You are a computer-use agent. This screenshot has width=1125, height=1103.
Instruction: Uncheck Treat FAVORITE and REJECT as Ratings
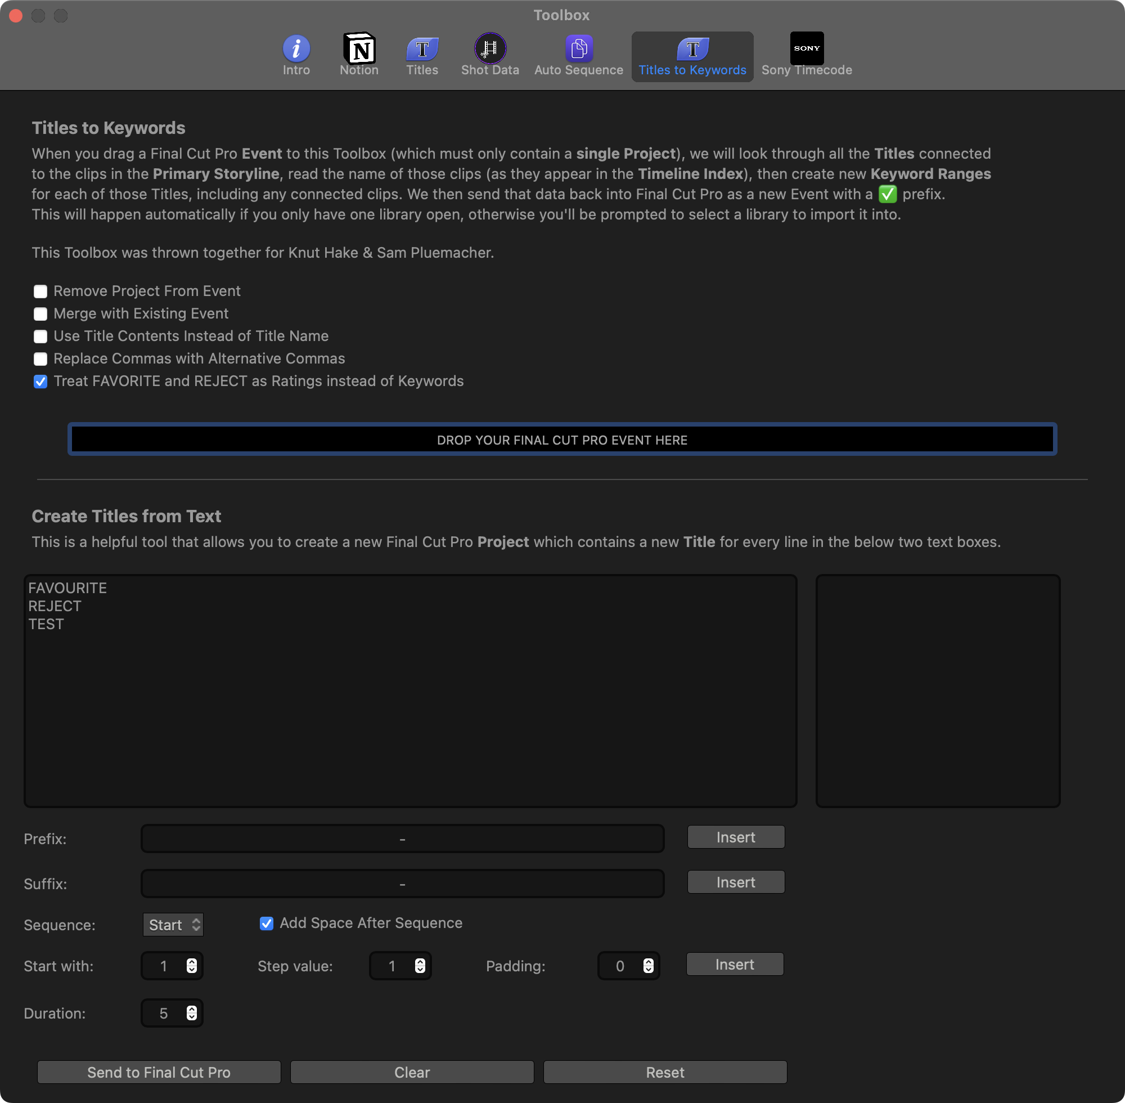(40, 382)
